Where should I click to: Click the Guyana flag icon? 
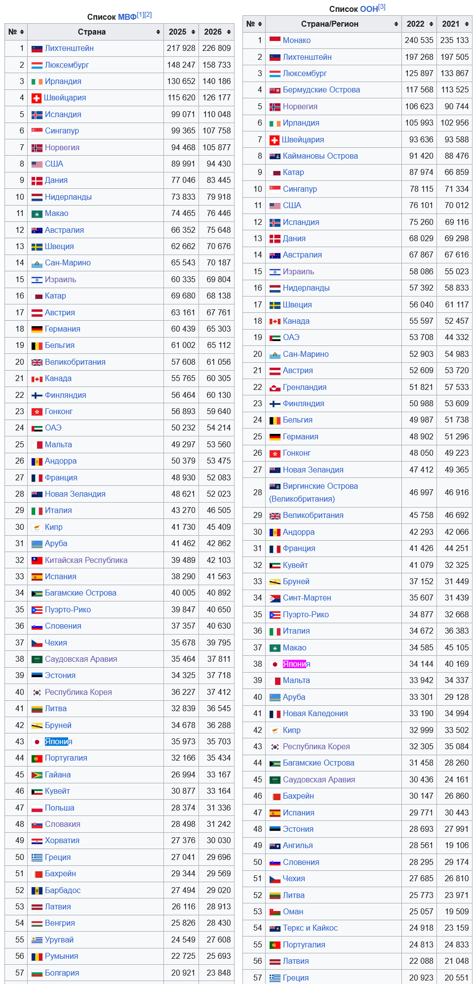tap(37, 775)
